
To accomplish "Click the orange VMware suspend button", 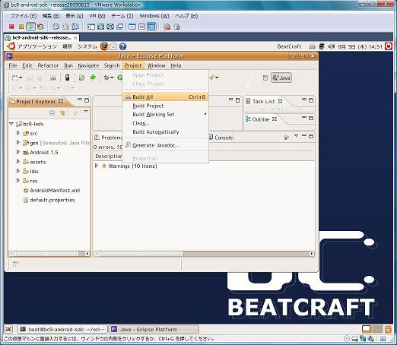I will [21, 27].
